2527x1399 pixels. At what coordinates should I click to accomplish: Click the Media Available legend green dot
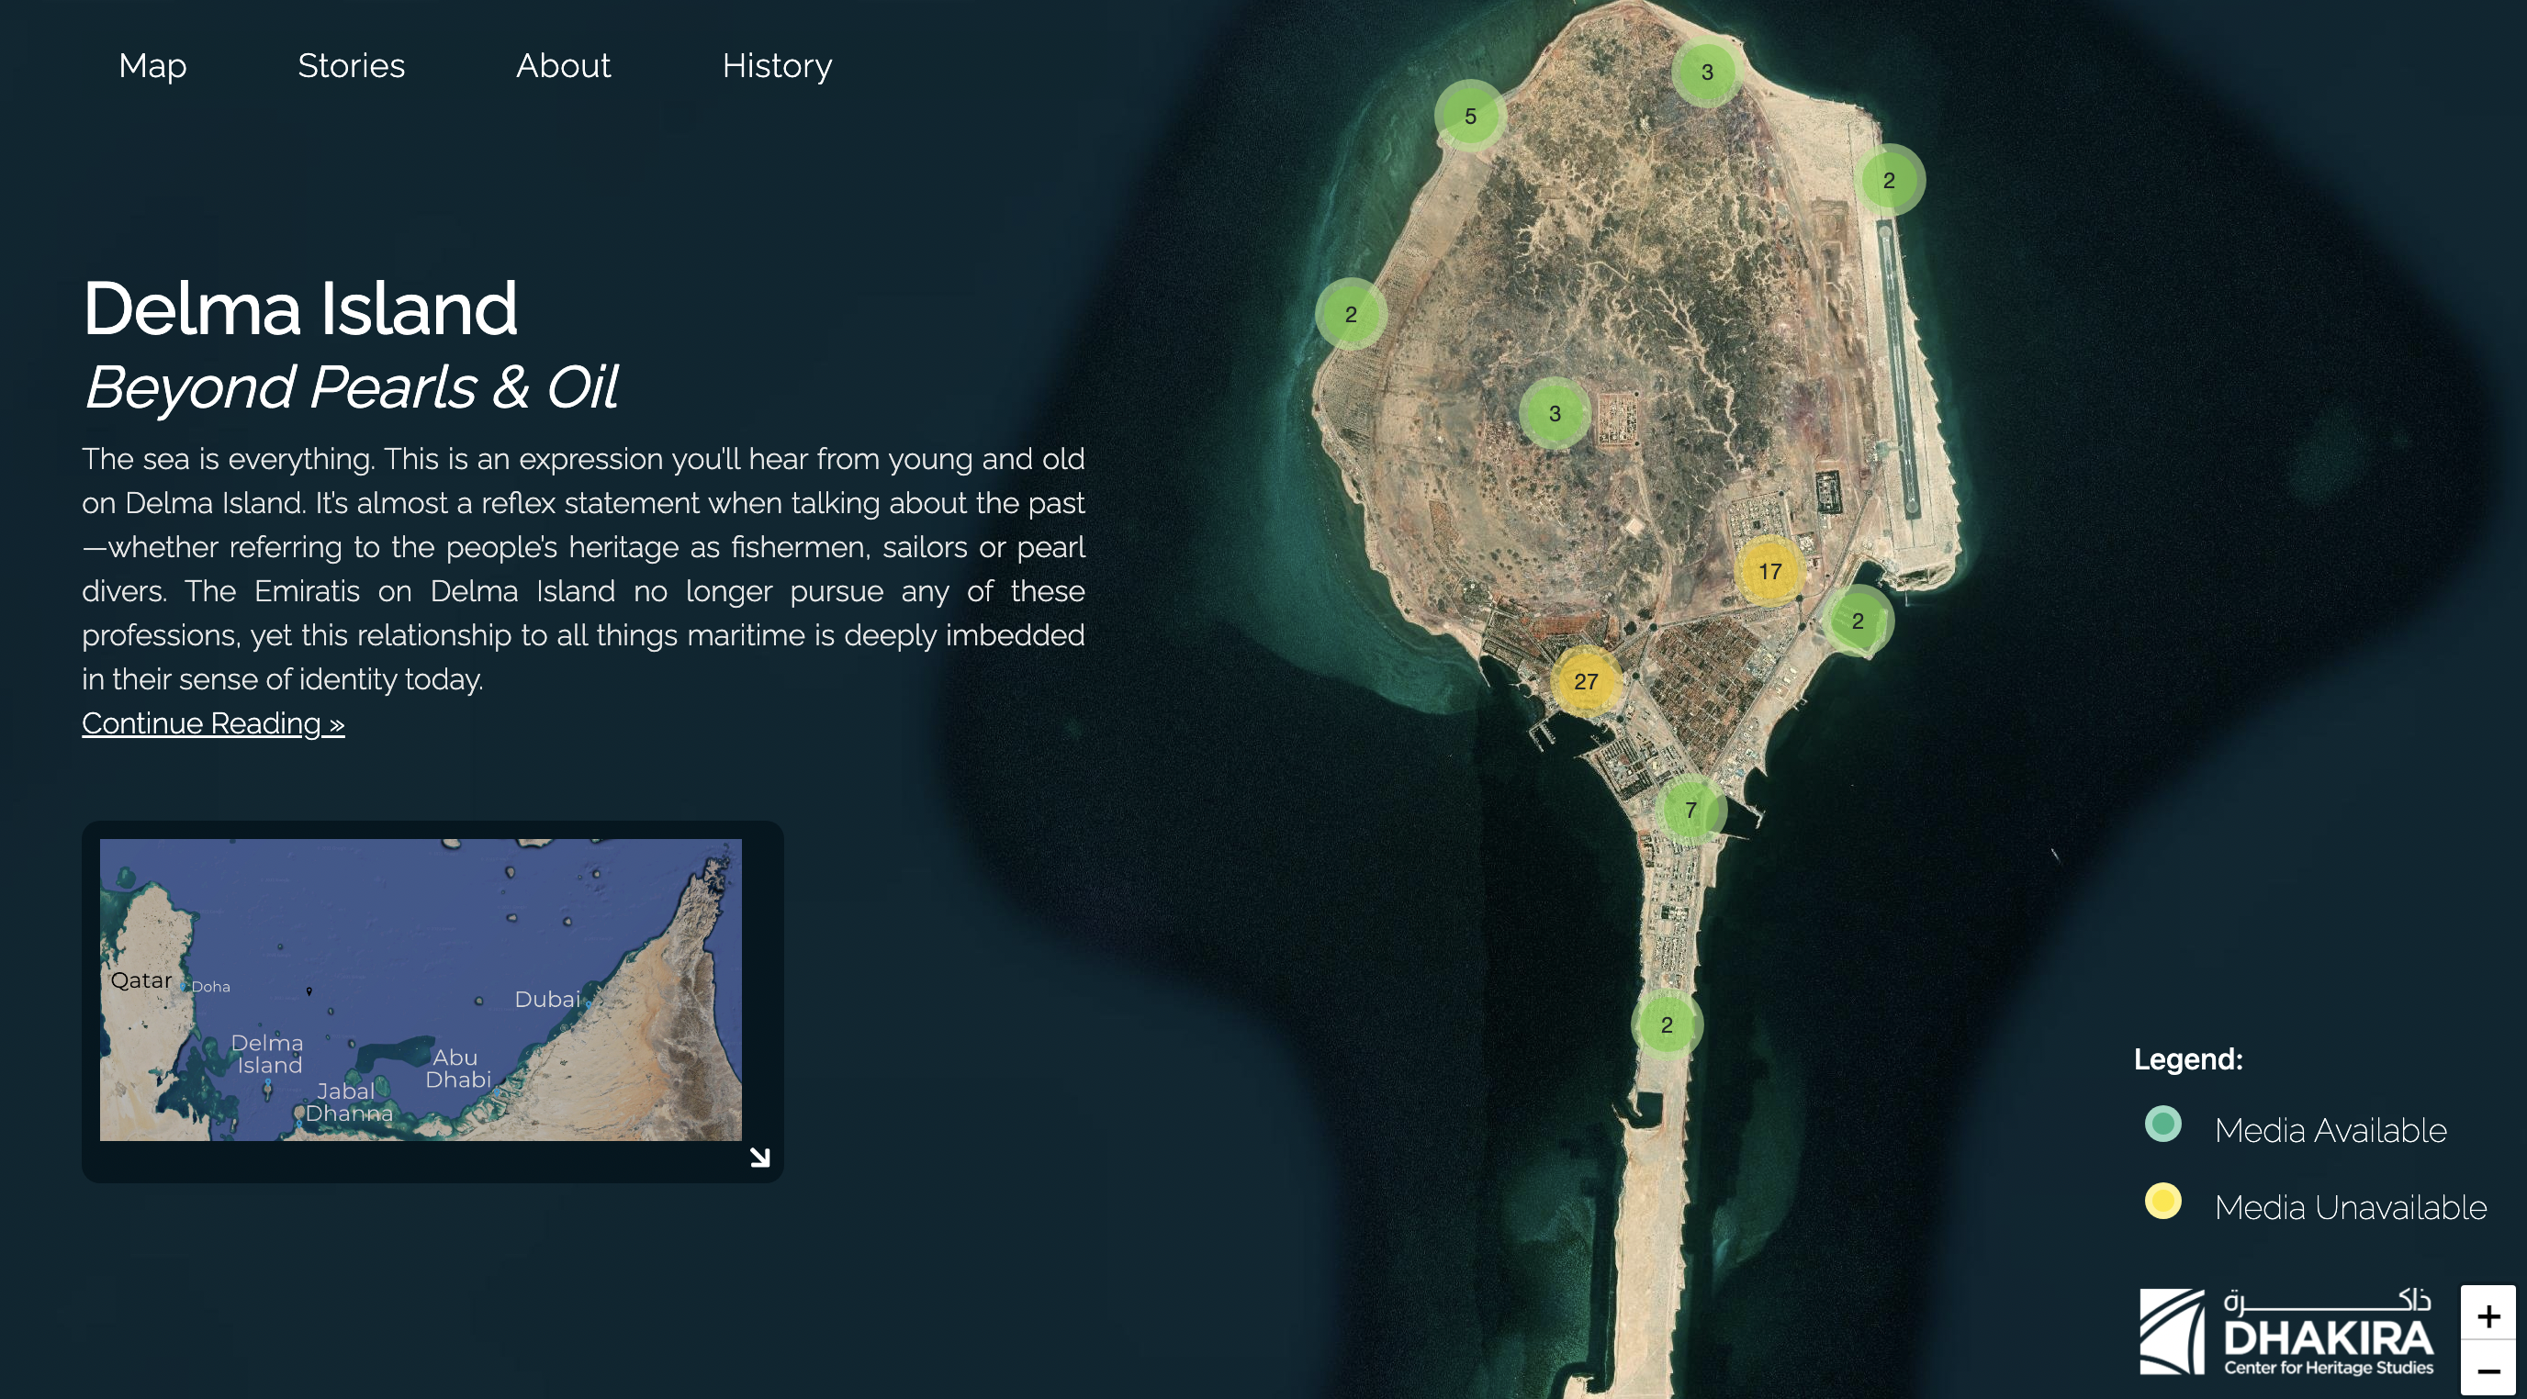[2162, 1124]
